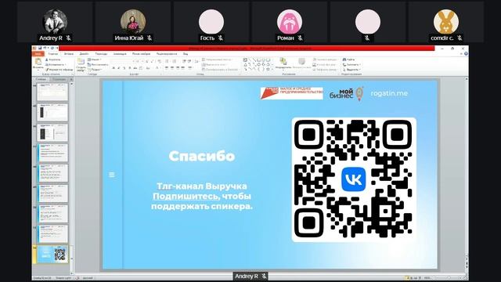The width and height of the screenshot is (501, 282).
Task: Select Роман's pink walrus avatar
Action: click(x=290, y=22)
